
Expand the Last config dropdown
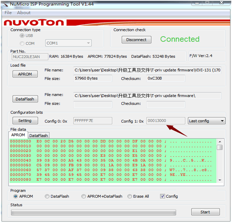pyautogui.click(x=207, y=121)
